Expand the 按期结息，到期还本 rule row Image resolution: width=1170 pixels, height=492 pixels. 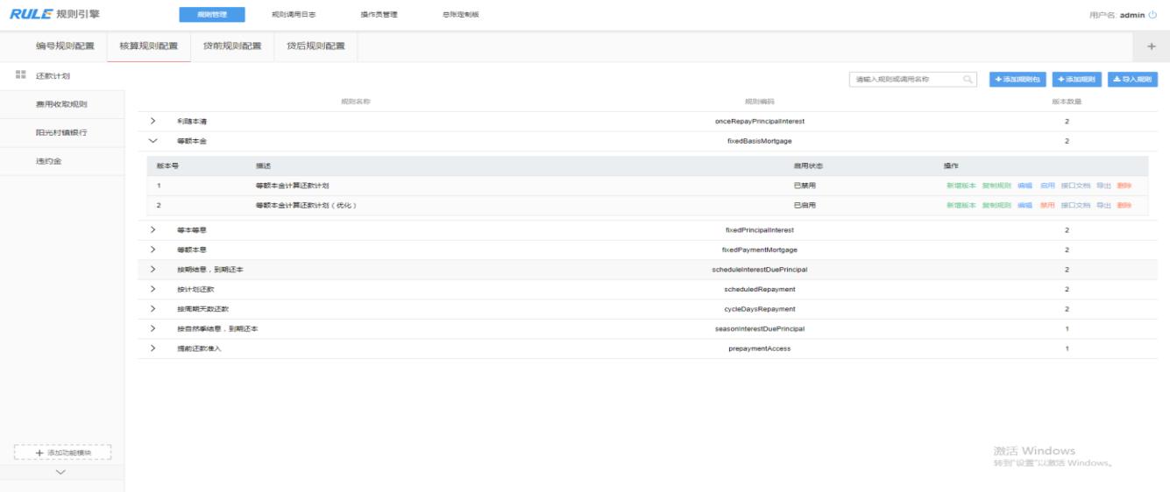[153, 269]
